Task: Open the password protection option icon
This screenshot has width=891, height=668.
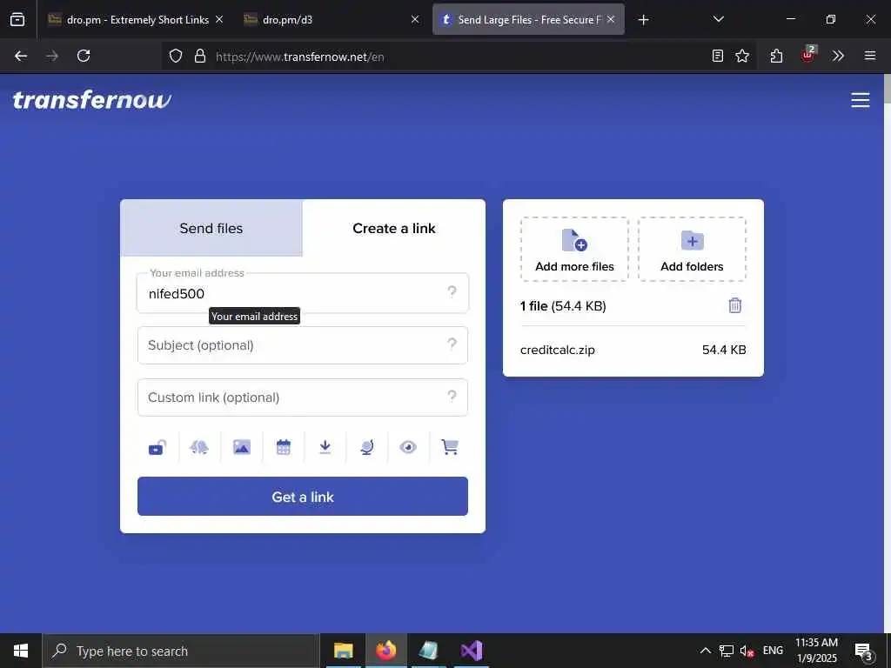Action: pyautogui.click(x=157, y=448)
